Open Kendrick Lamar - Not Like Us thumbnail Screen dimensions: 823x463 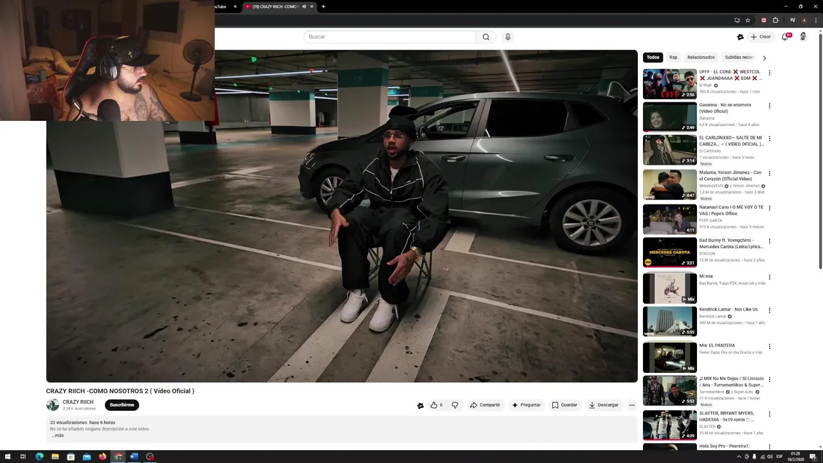click(669, 321)
